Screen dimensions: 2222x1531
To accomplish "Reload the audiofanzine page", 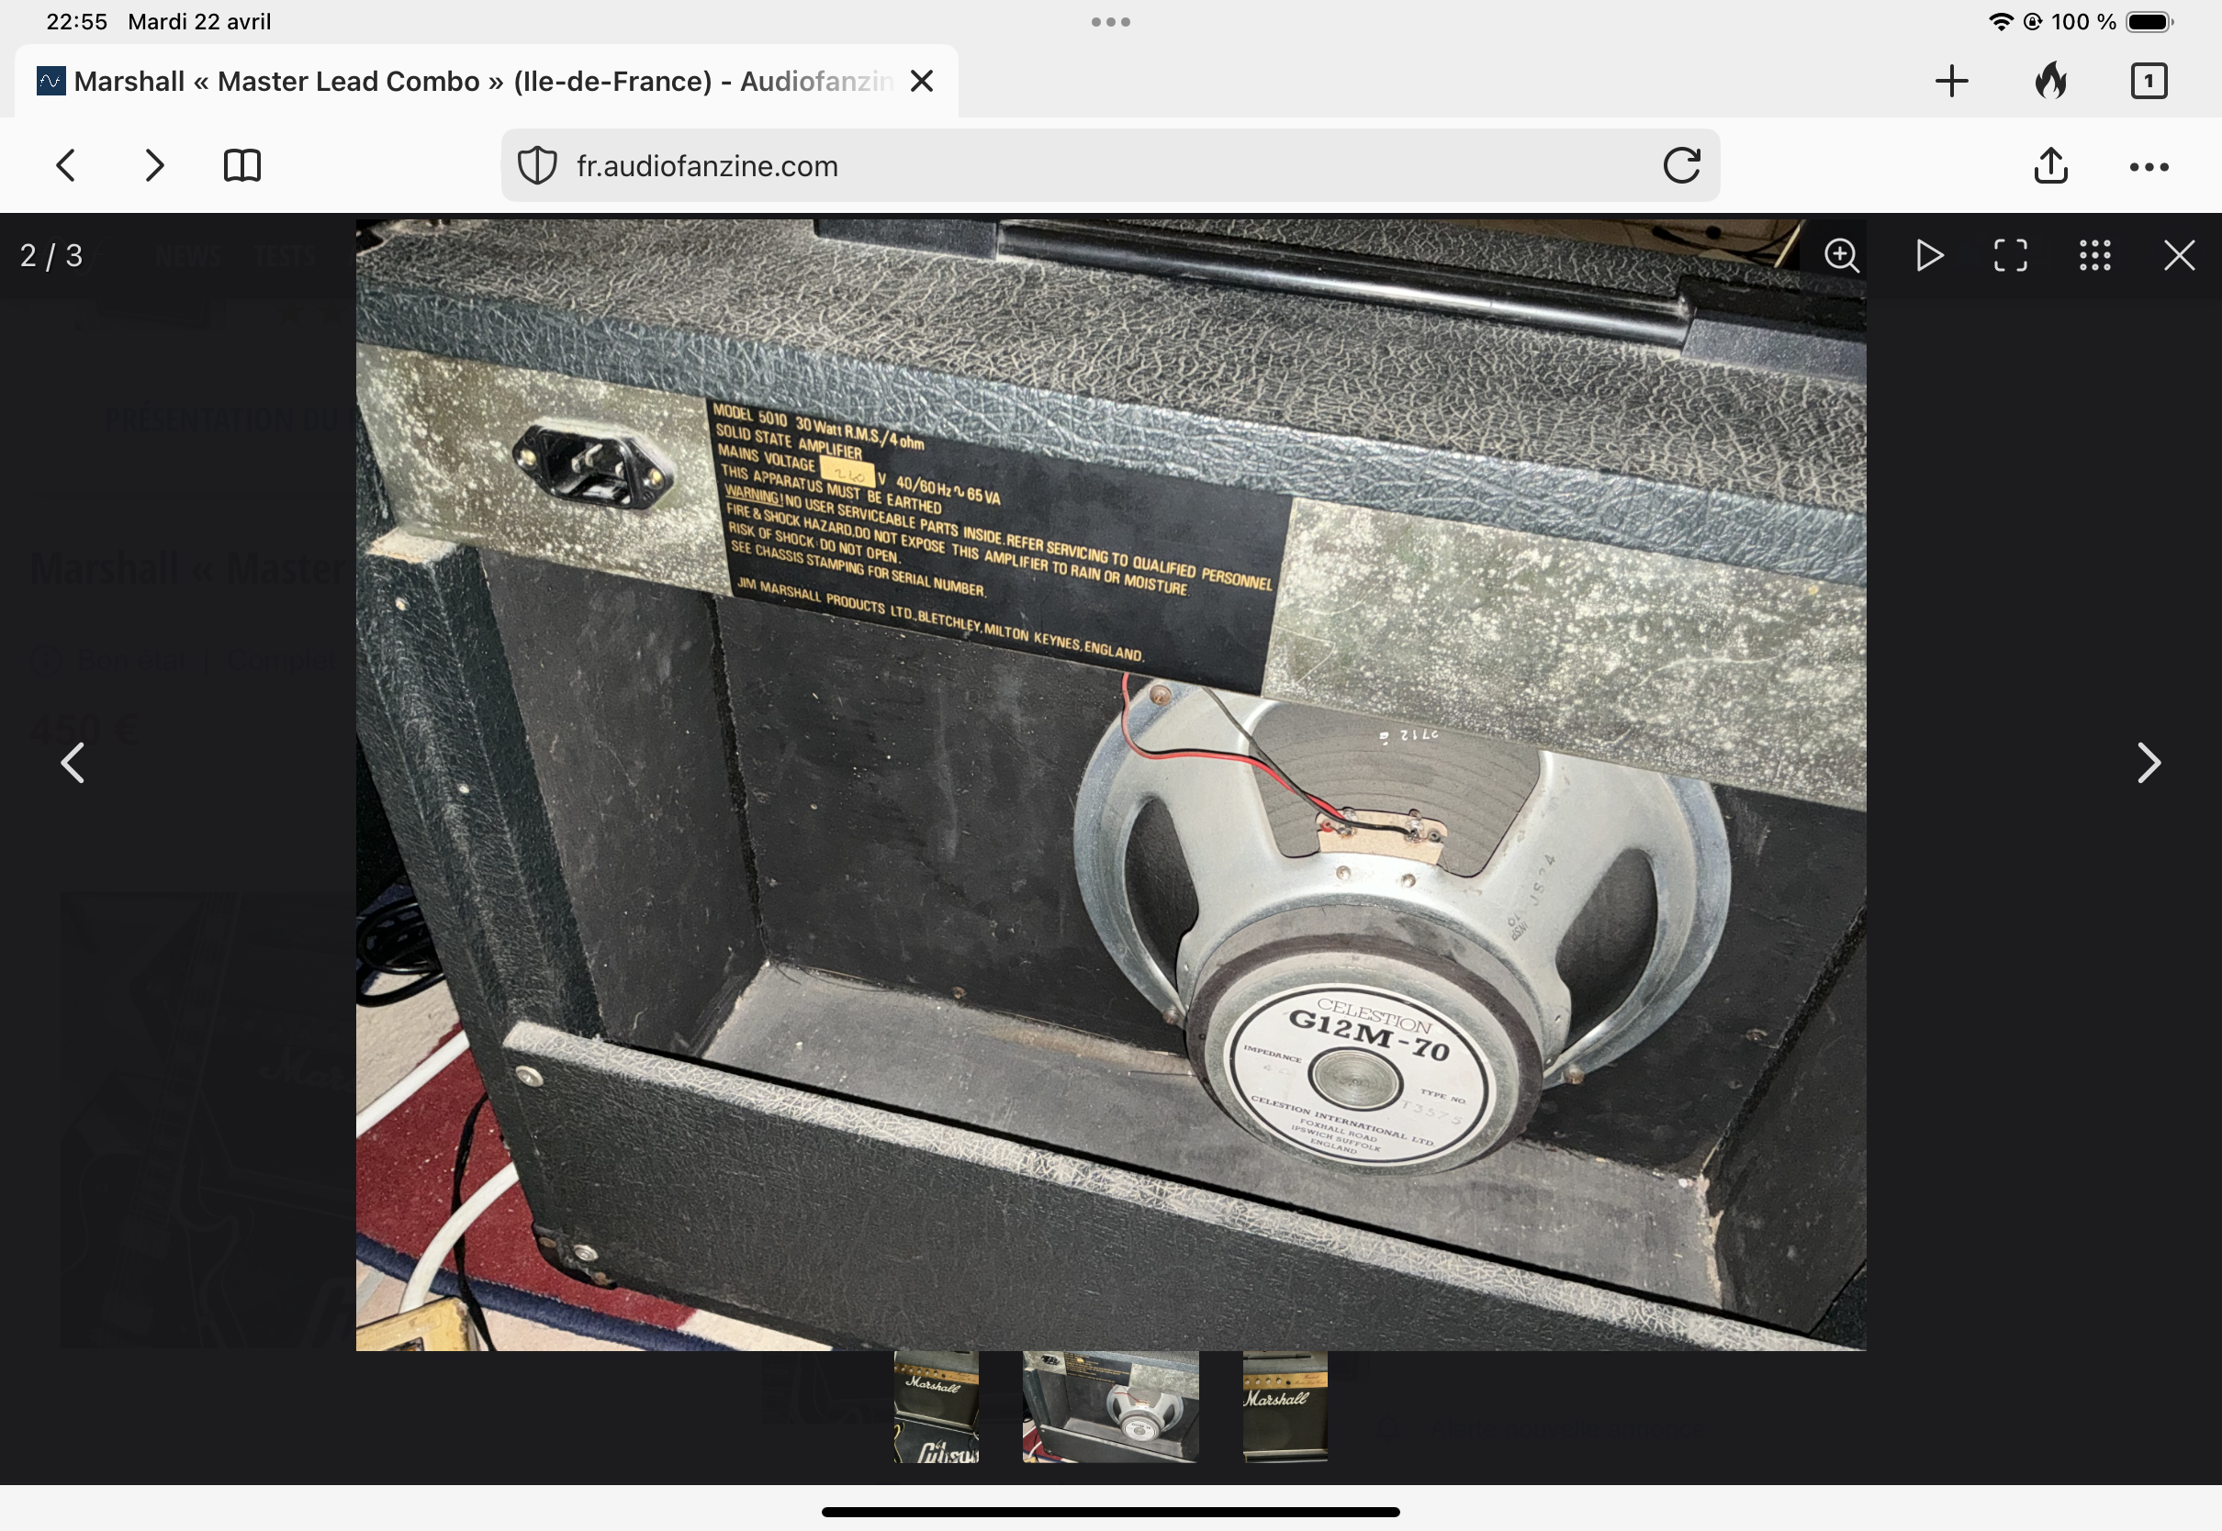I will (1681, 166).
